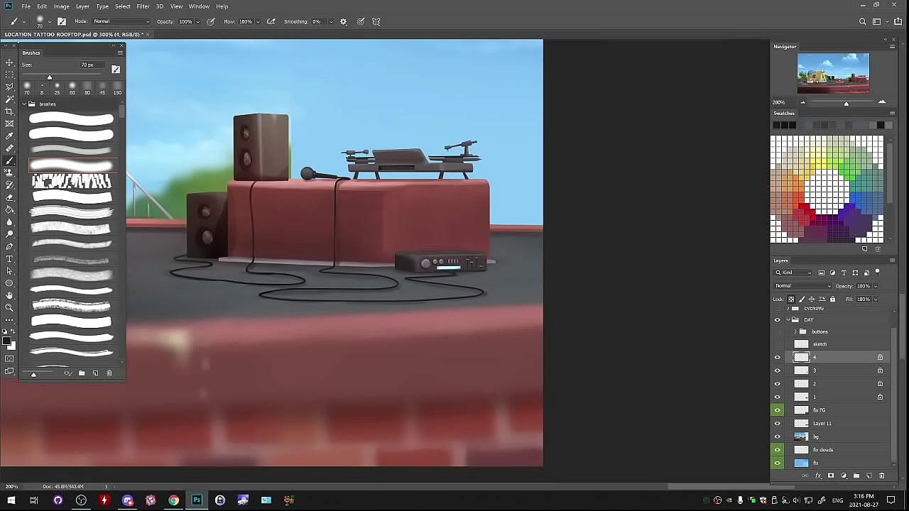Open the smoothing options gear
Screen dimensions: 909x511
coord(344,22)
